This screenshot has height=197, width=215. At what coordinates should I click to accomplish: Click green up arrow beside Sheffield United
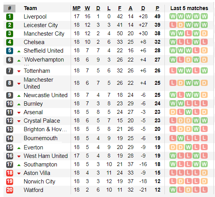pyautogui.click(x=19, y=51)
